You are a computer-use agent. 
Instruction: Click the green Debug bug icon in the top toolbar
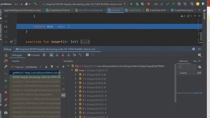[x=137, y=4]
